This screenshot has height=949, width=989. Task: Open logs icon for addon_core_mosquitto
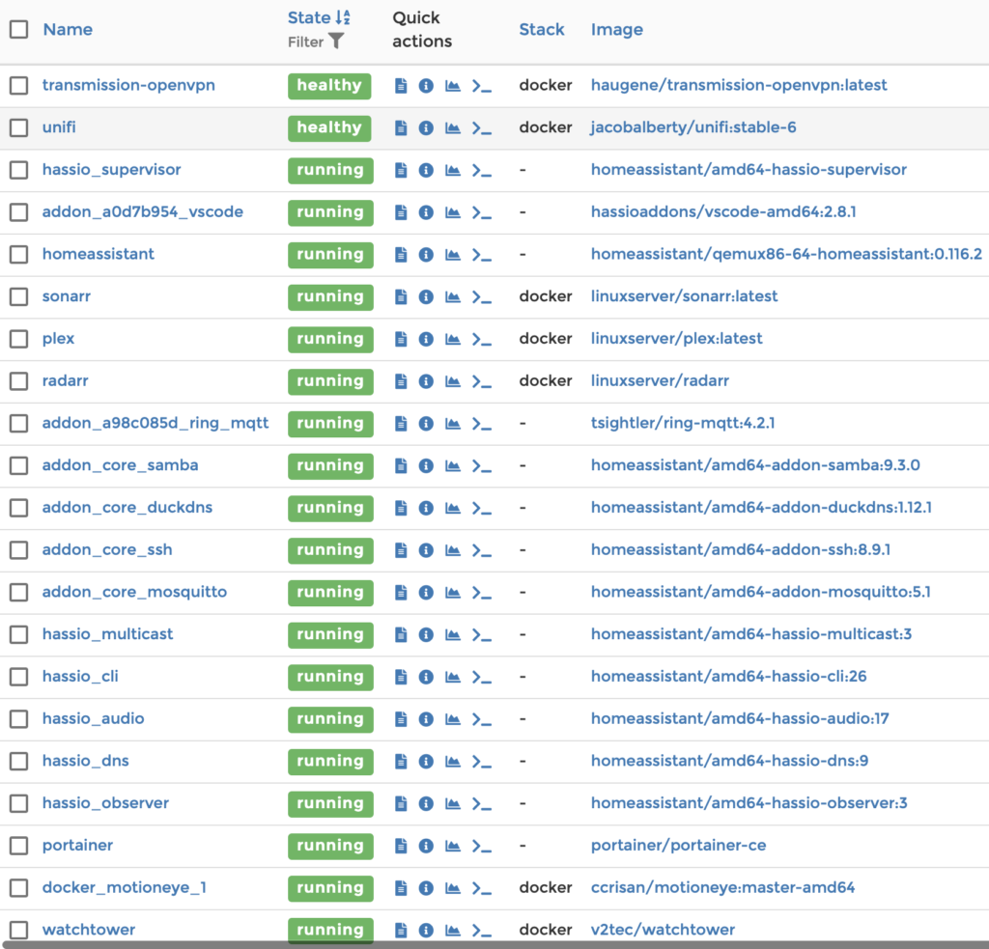click(x=401, y=593)
